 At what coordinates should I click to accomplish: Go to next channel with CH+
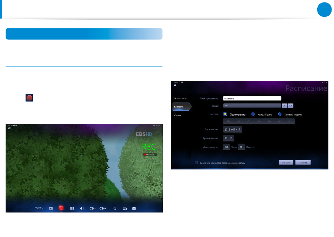point(103,208)
